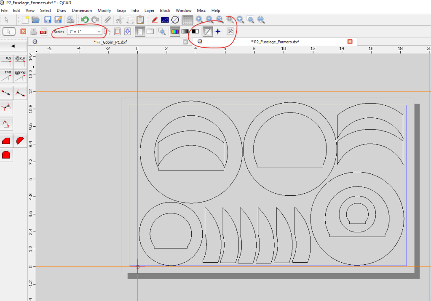Open the Dimension menu
This screenshot has width=431, height=301.
point(82,11)
